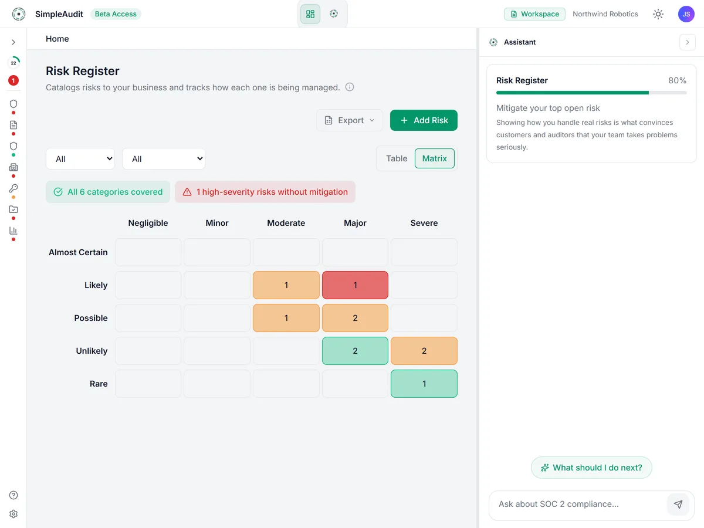Send message with paper plane icon
Image resolution: width=704 pixels, height=528 pixels.
pos(678,504)
